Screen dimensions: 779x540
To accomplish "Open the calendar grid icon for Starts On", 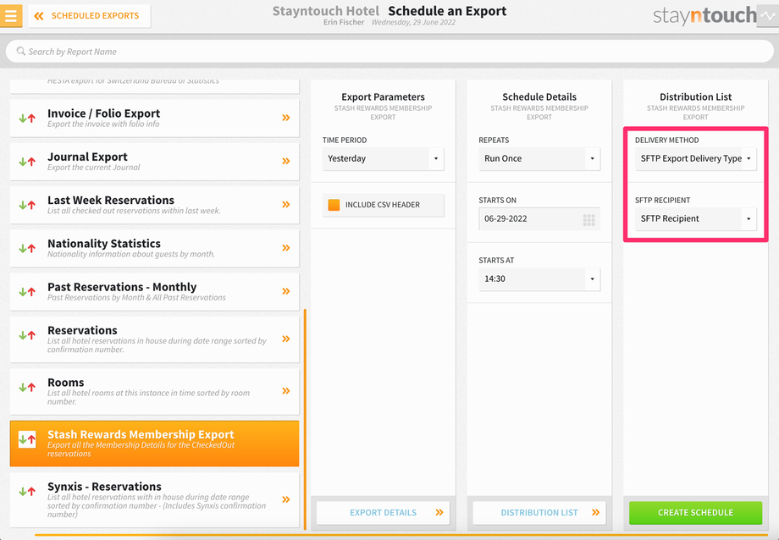I will coord(588,219).
